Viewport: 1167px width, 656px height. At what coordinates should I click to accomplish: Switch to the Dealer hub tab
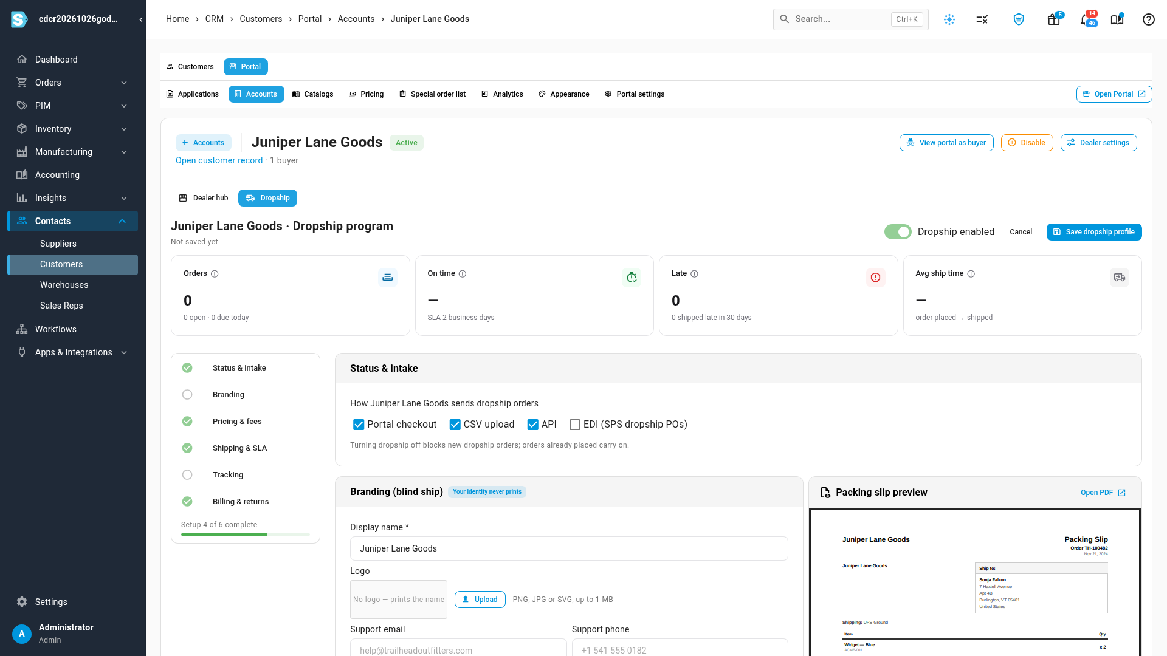click(x=204, y=198)
